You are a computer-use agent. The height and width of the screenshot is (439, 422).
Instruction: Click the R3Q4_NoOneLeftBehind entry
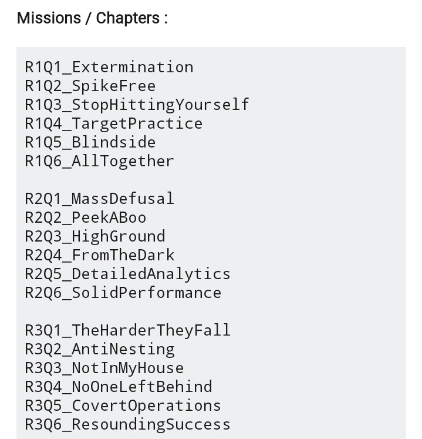pyautogui.click(x=119, y=387)
